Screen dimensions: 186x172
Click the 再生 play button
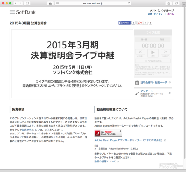click(x=153, y=53)
